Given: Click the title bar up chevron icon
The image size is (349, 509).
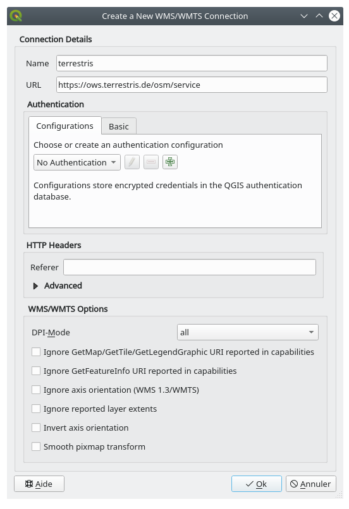Looking at the screenshot, I should click(x=319, y=16).
